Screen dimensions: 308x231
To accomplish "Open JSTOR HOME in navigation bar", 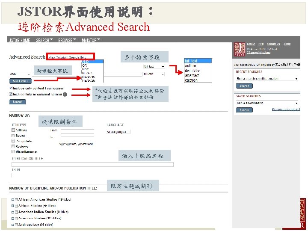I will click(x=20, y=41).
